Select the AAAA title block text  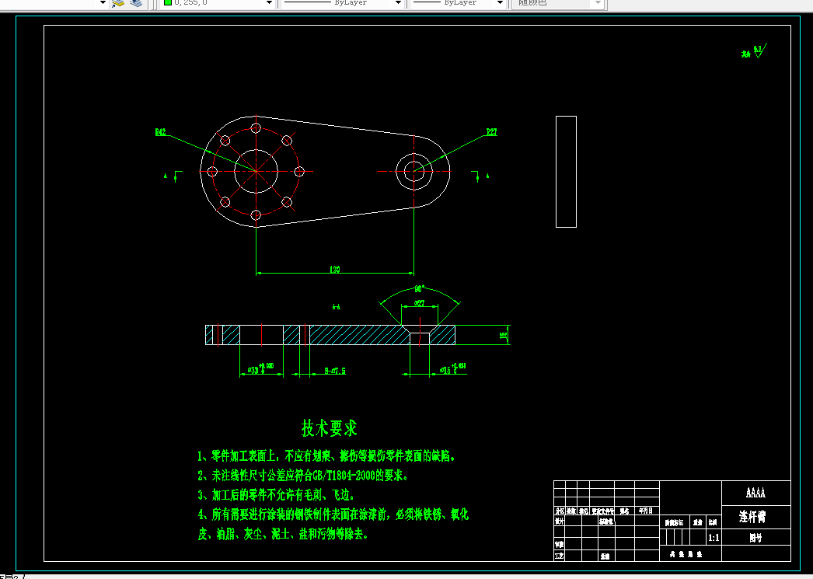[x=755, y=493]
